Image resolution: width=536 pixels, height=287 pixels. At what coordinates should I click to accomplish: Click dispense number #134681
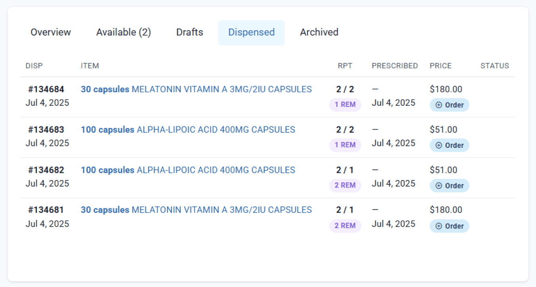46,210
